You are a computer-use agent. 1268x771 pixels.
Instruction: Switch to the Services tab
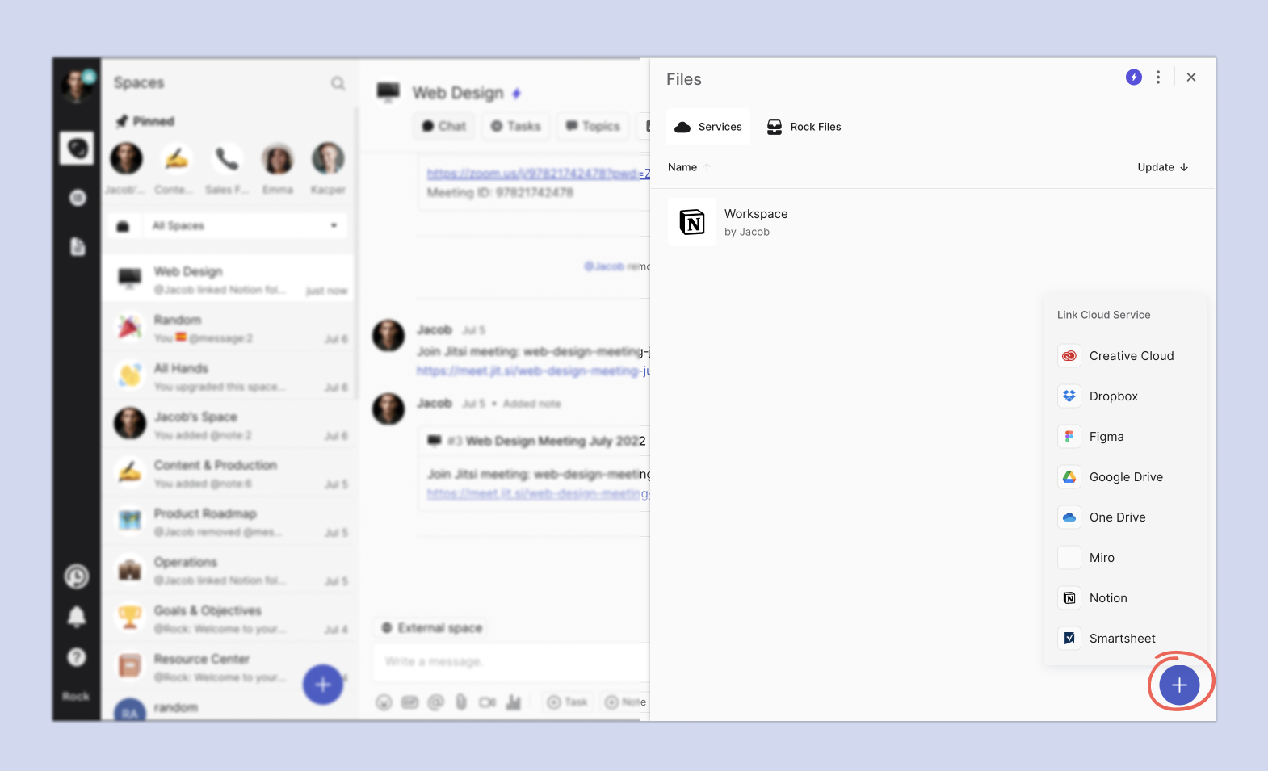click(708, 127)
